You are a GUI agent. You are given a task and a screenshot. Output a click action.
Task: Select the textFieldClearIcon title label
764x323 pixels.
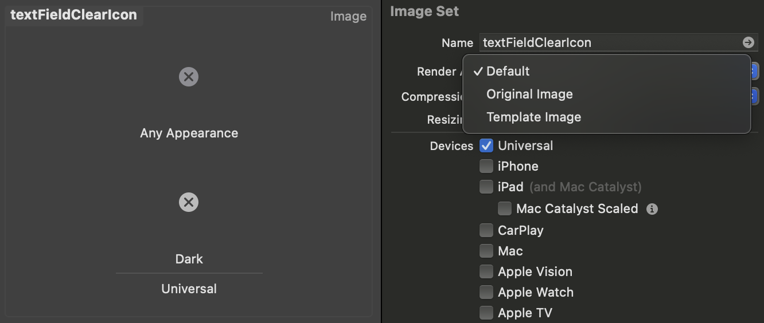click(74, 15)
